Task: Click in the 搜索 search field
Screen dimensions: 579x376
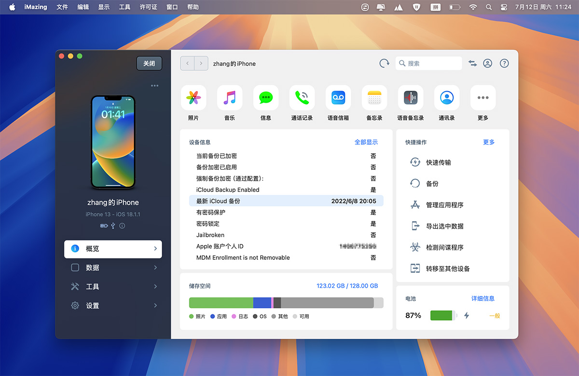Action: [428, 63]
